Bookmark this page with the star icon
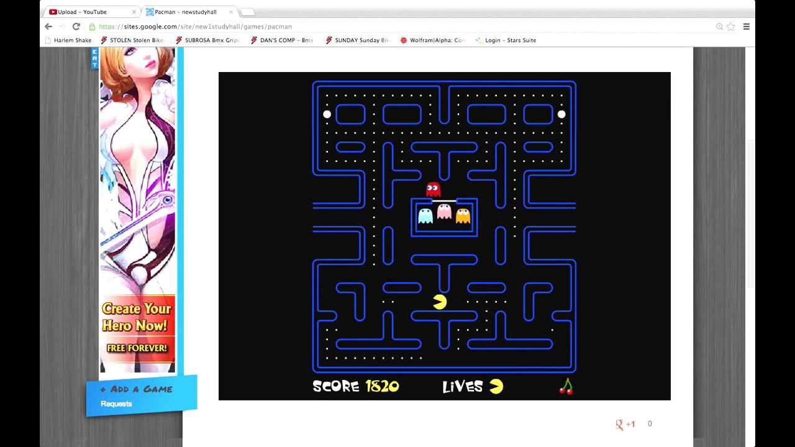Image resolution: width=795 pixels, height=447 pixels. [x=731, y=27]
